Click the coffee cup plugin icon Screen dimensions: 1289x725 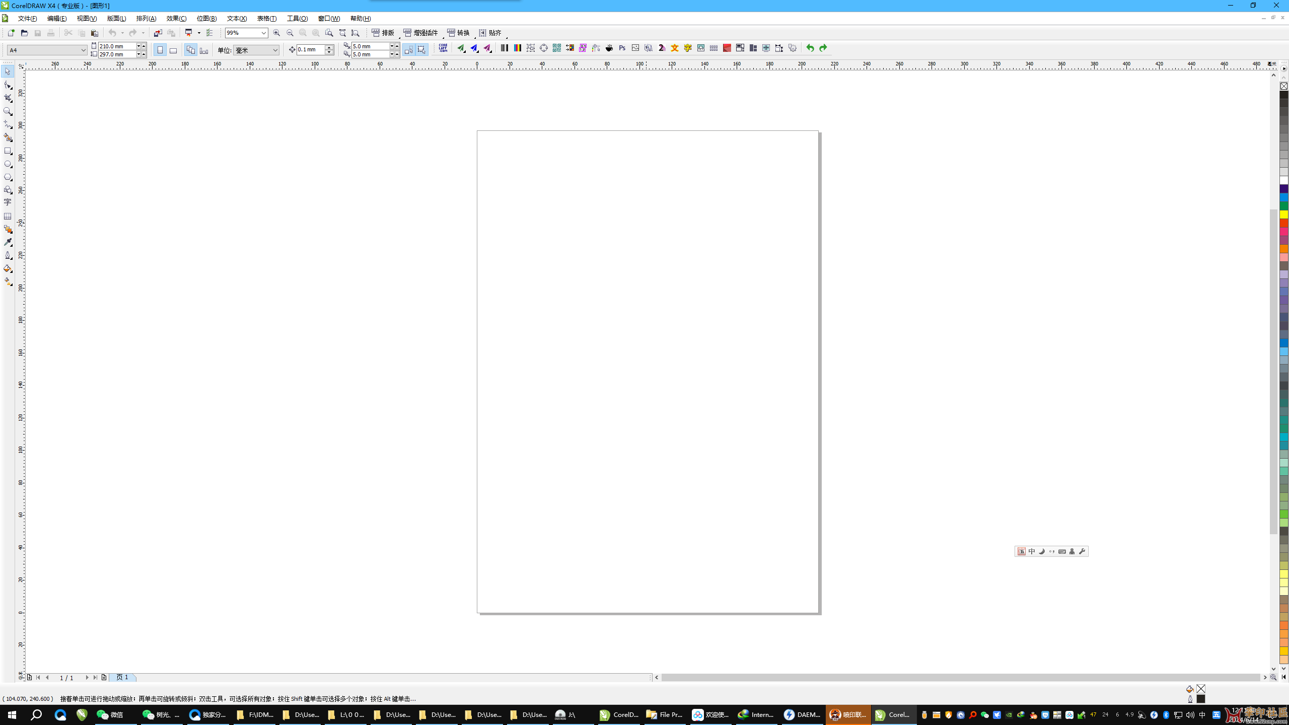pos(609,48)
